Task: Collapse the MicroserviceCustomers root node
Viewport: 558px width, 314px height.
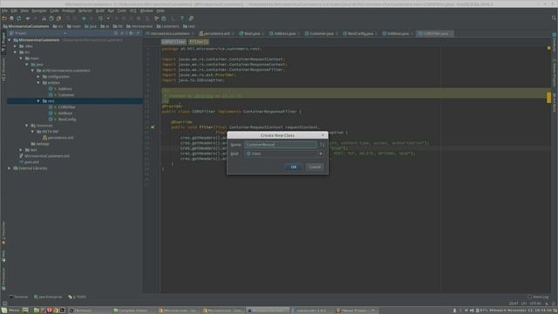Action: click(x=10, y=40)
